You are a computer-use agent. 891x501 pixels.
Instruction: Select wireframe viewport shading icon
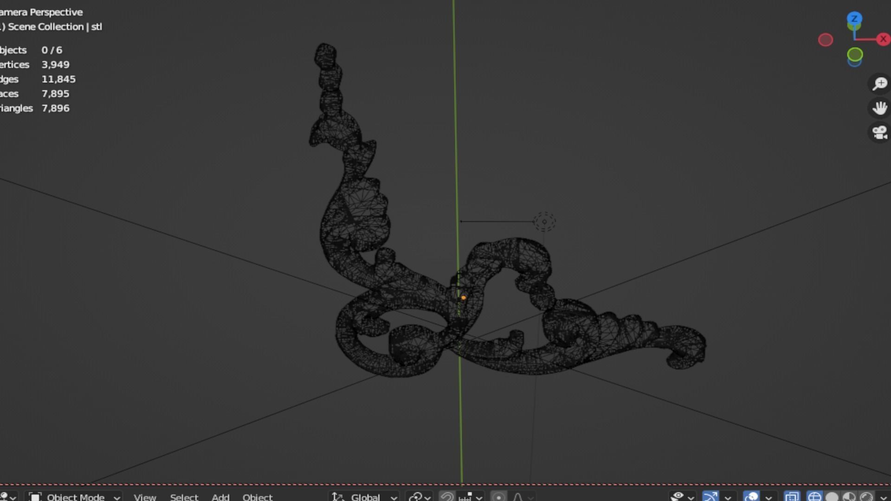click(x=814, y=497)
